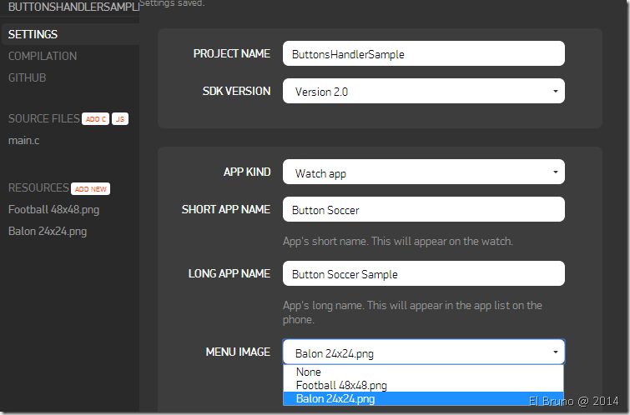Click the SHORT APP NAME field label
This screenshot has height=415, width=630.
tap(225, 209)
